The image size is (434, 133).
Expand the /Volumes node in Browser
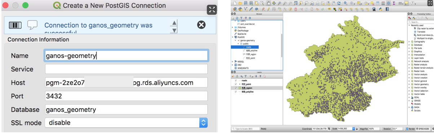pyautogui.click(x=233, y=27)
